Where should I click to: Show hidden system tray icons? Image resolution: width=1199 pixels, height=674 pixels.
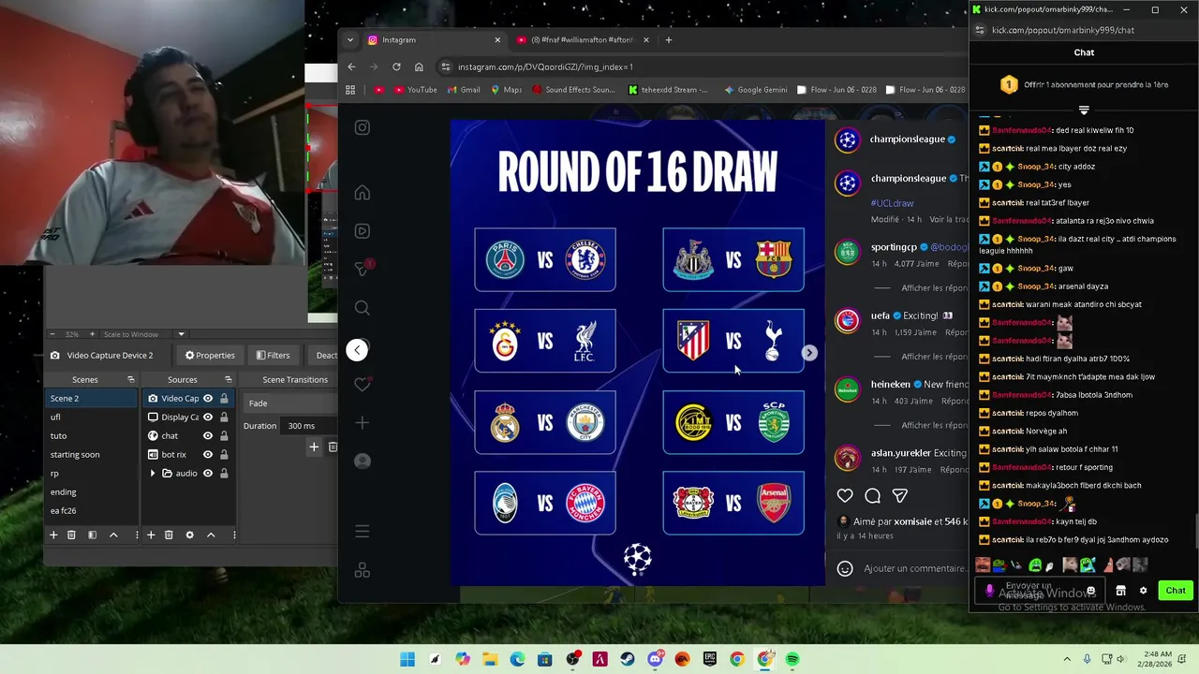tap(1067, 660)
